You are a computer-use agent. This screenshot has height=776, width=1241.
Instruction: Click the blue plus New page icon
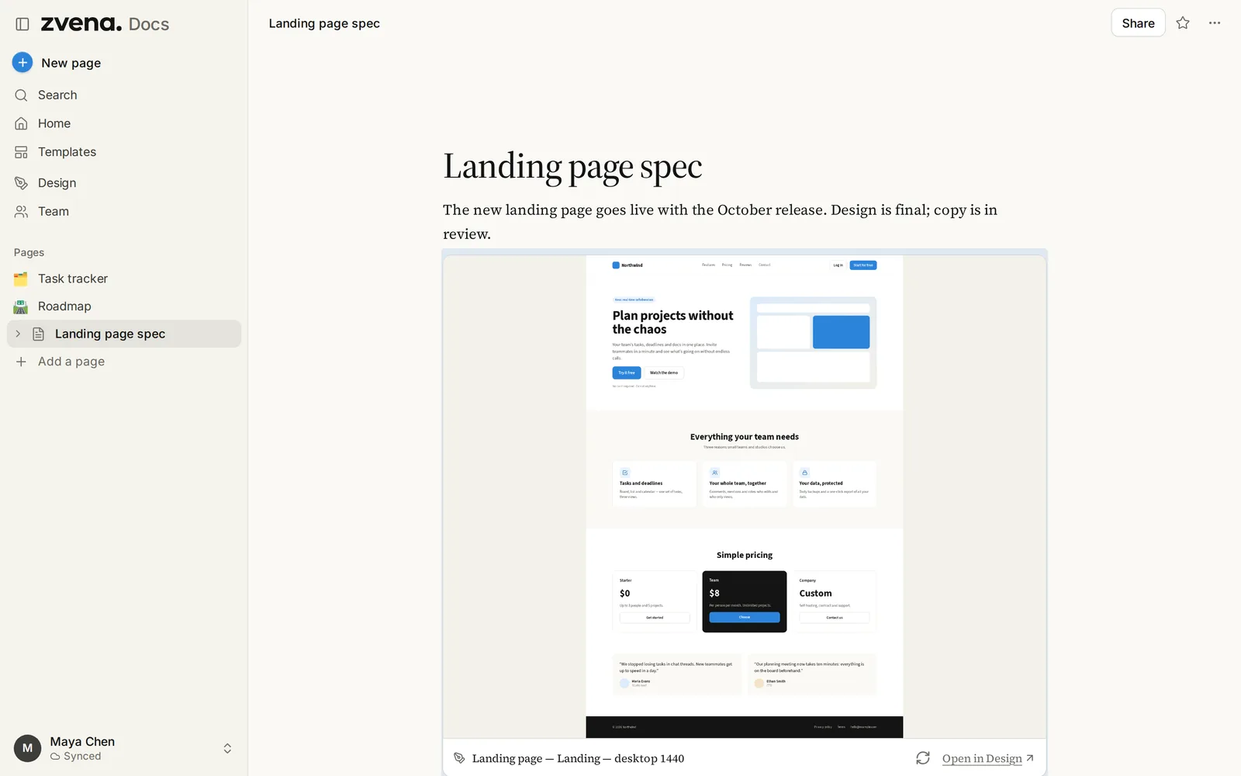point(22,62)
